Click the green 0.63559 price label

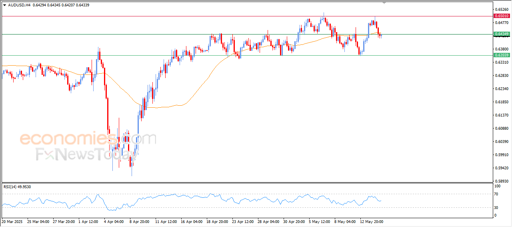click(x=502, y=55)
